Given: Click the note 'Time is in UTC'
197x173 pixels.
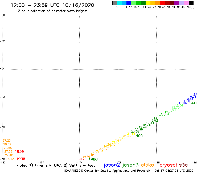Looking at the screenshot, I should [48, 165].
